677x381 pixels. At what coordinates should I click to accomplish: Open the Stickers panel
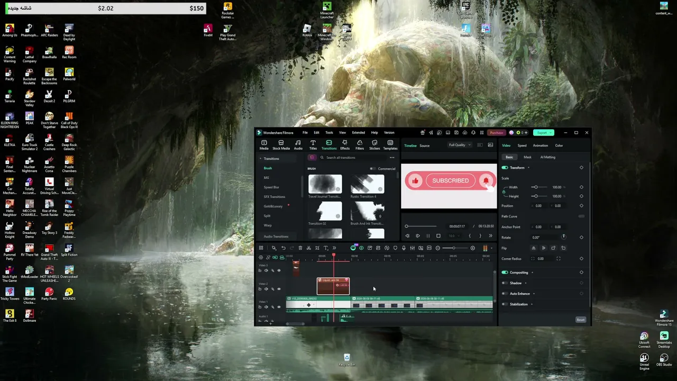tap(374, 145)
